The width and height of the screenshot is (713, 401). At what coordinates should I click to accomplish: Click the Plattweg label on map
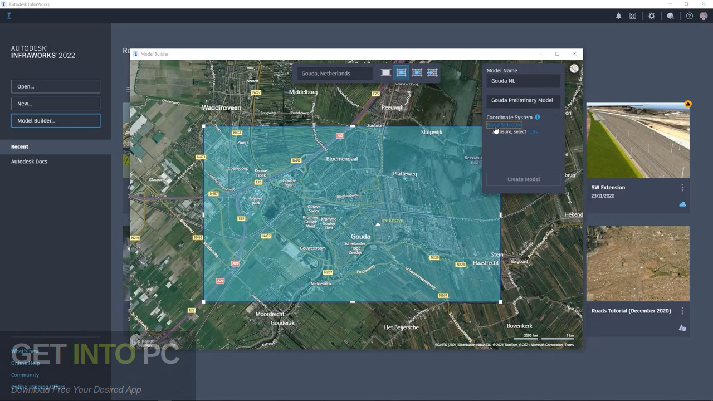coord(405,174)
